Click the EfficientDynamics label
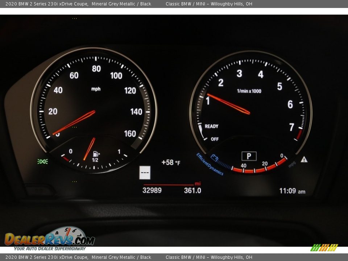Screen dimensions: 348x261 point(210,164)
